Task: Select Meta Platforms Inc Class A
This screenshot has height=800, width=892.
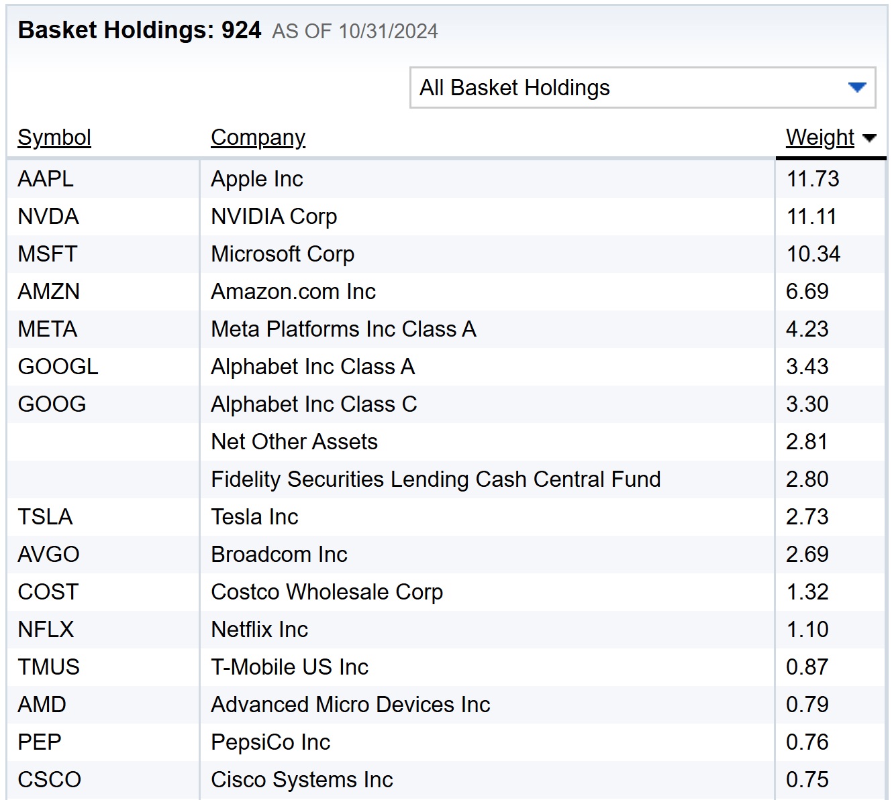Action: pos(343,329)
